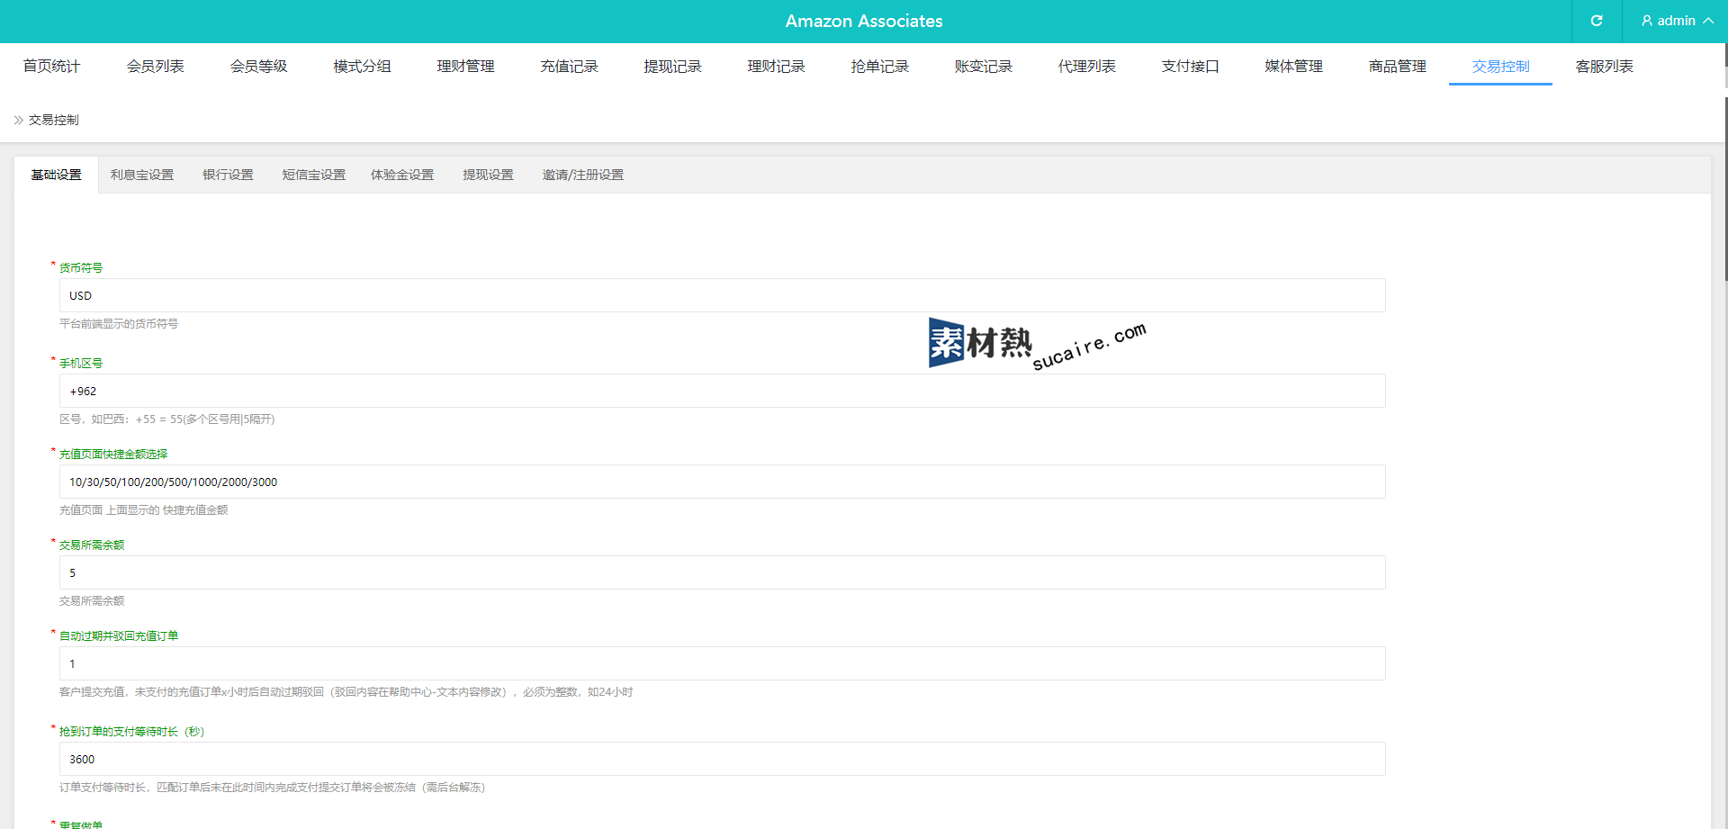Click the 抢到订单的支付等待时长（秒）label

click(x=131, y=731)
